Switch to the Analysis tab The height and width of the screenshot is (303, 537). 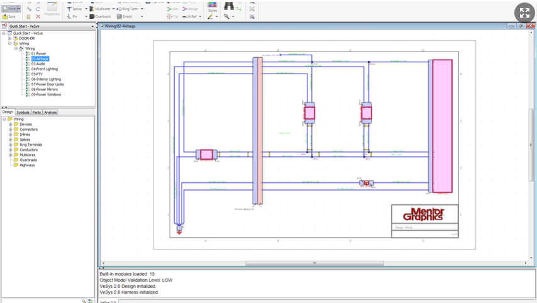tap(50, 113)
